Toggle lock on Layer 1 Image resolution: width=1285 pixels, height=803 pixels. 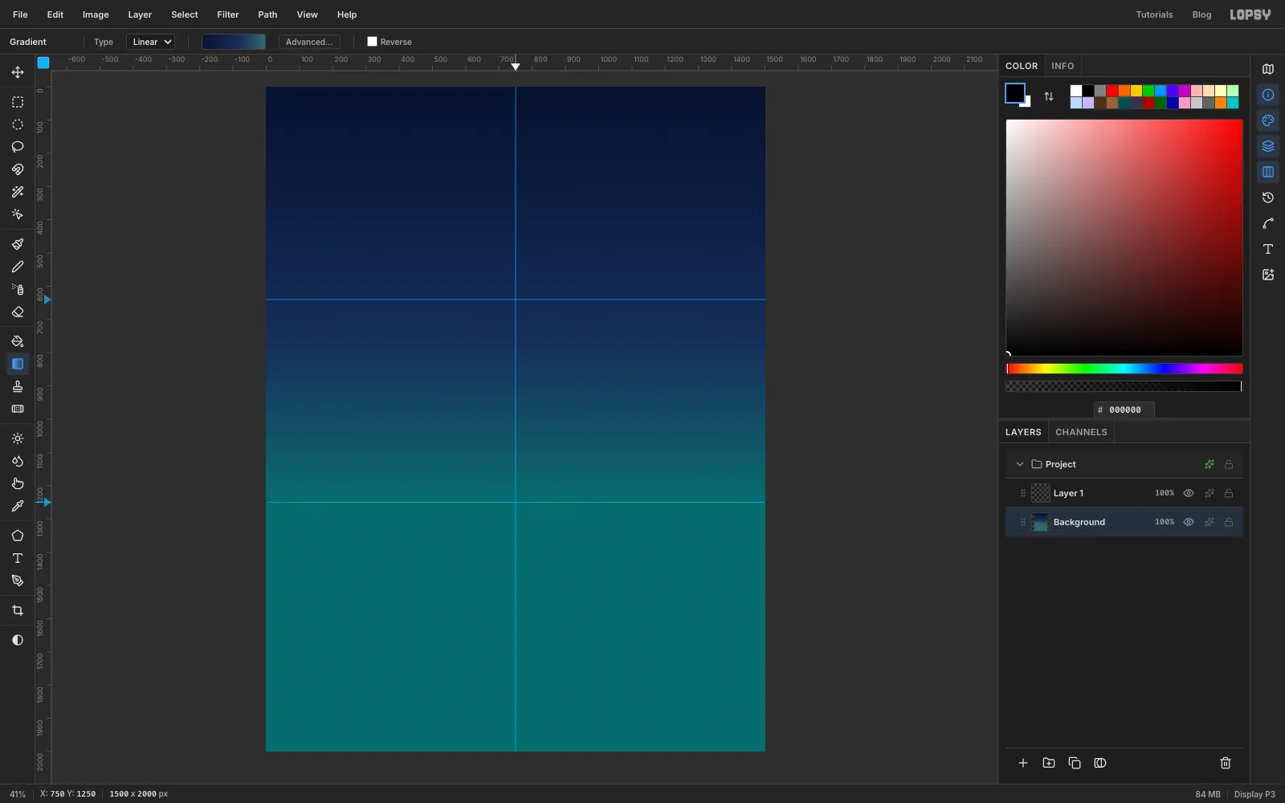point(1229,493)
